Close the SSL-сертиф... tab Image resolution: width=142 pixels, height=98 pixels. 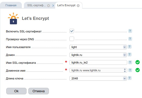click(x=49, y=6)
